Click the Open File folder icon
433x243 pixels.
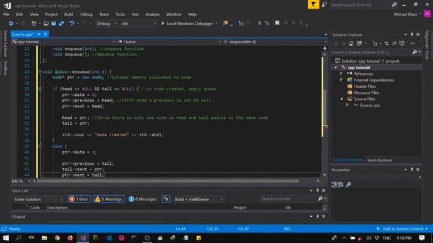[46, 24]
